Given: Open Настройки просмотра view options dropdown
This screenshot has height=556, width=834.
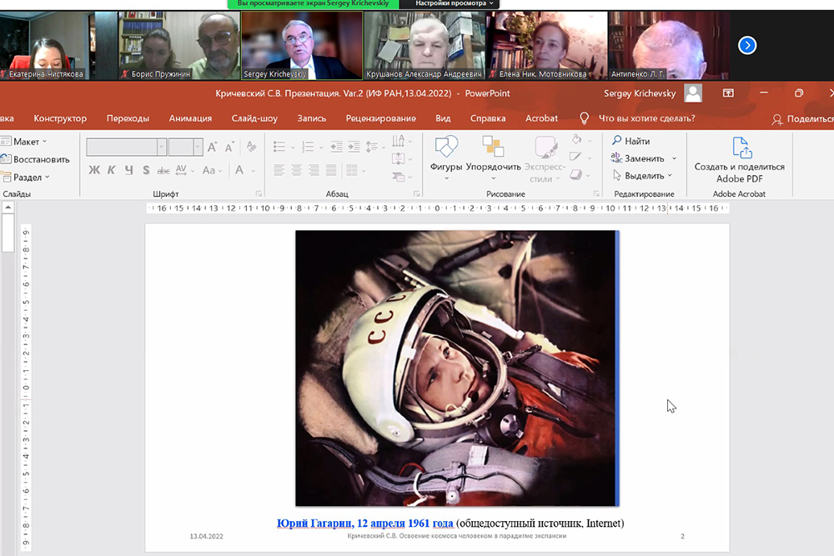Looking at the screenshot, I should [450, 4].
